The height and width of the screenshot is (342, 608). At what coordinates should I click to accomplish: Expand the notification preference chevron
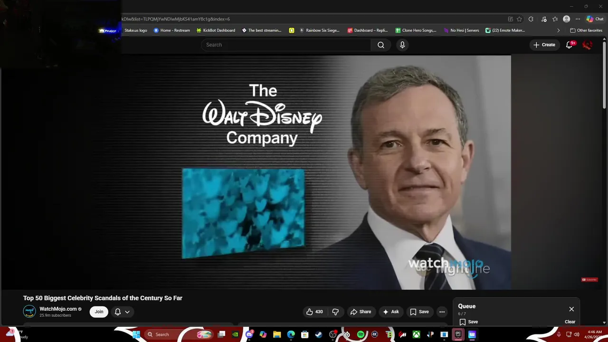[127, 312]
